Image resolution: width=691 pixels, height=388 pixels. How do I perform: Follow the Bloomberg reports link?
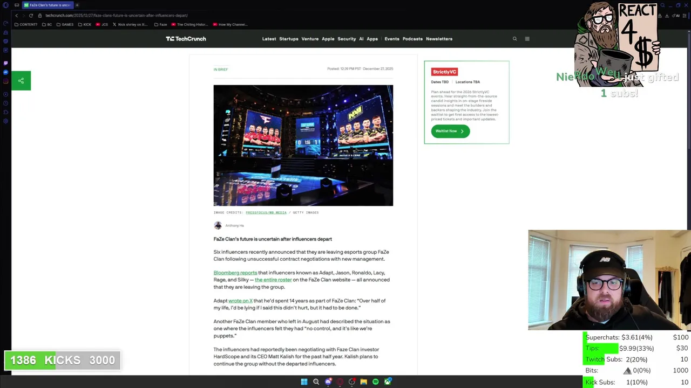pos(235,273)
